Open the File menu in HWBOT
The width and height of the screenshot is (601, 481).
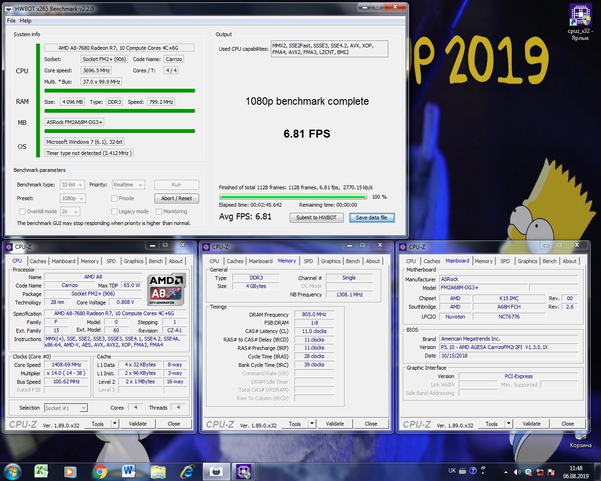coord(11,21)
